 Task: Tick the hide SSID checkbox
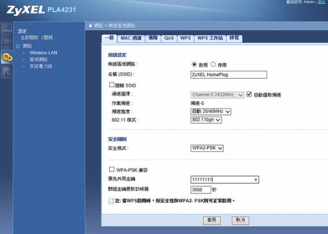coord(111,85)
